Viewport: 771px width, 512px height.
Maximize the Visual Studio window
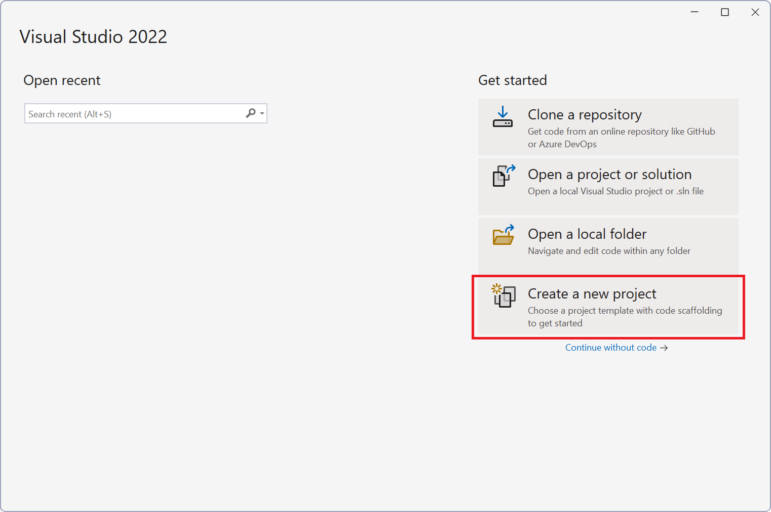(x=725, y=12)
